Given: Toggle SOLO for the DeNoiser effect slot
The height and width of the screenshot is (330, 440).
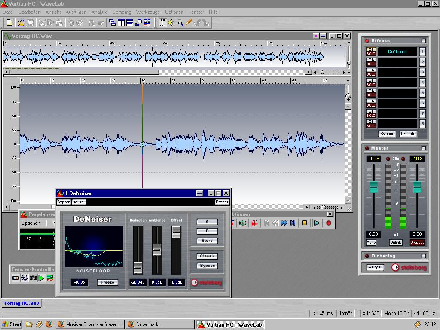Looking at the screenshot, I should click(371, 54).
